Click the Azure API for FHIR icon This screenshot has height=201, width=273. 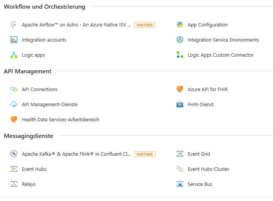click(180, 90)
